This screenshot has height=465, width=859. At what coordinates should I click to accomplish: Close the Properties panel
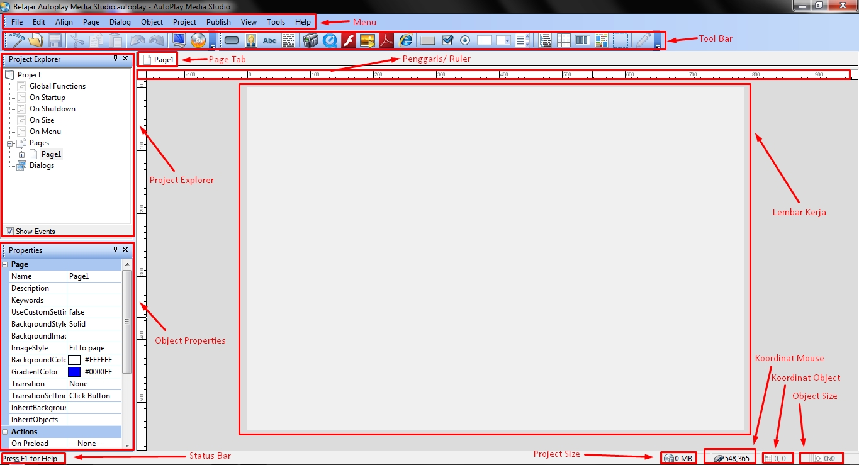pyautogui.click(x=125, y=250)
